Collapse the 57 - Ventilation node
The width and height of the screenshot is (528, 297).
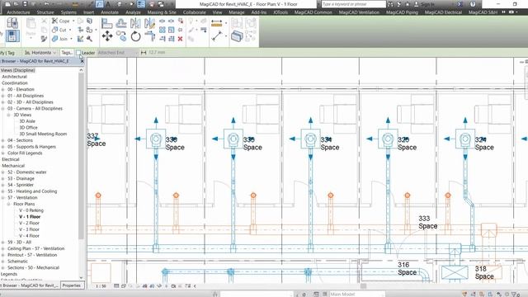click(3, 198)
